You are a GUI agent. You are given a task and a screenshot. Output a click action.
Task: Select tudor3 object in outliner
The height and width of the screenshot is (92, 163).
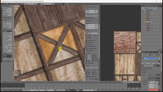(148, 22)
